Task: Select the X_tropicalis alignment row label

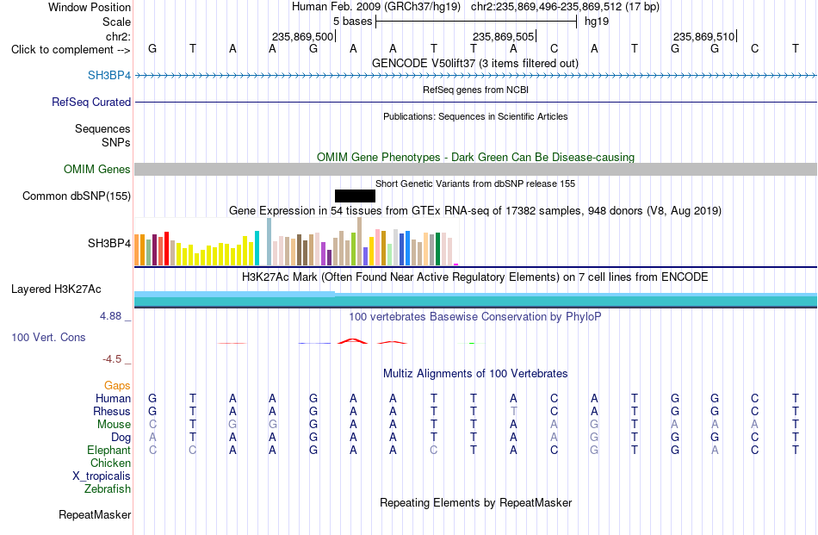Action: pos(102,476)
